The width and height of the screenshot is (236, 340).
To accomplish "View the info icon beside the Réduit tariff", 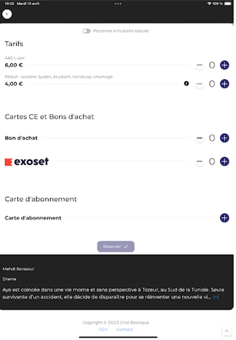I will (186, 84).
